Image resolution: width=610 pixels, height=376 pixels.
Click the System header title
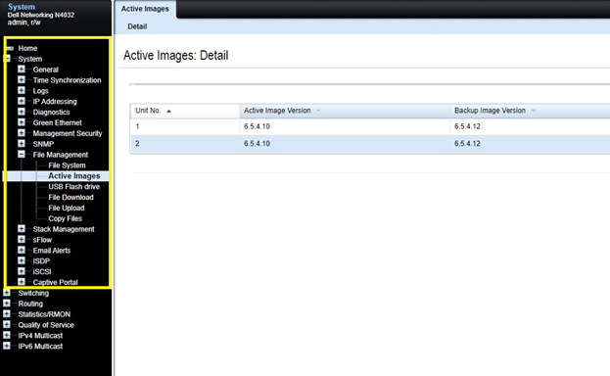tap(22, 7)
